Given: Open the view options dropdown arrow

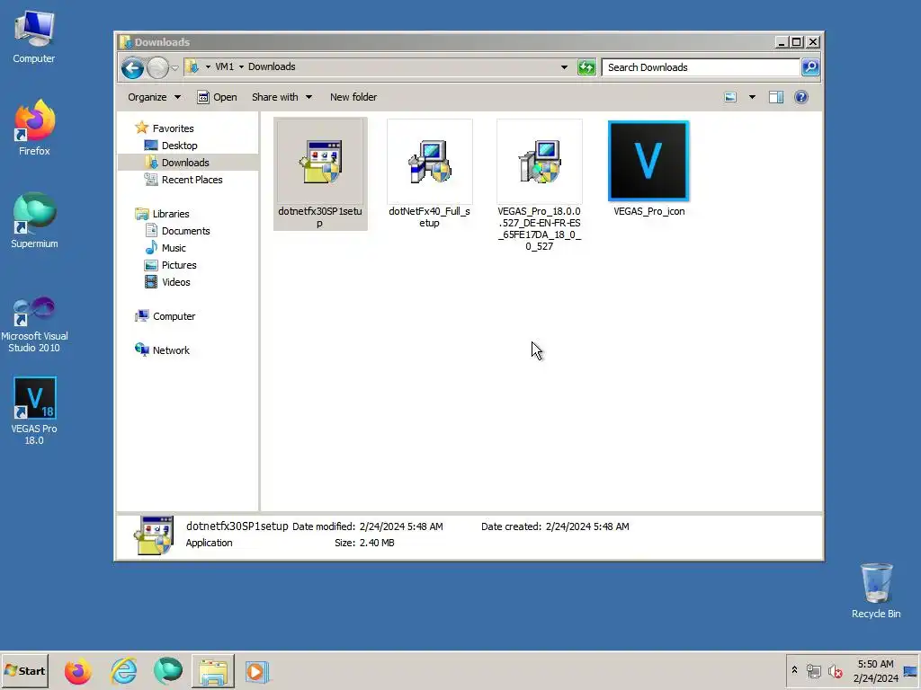Looking at the screenshot, I should click(x=752, y=97).
